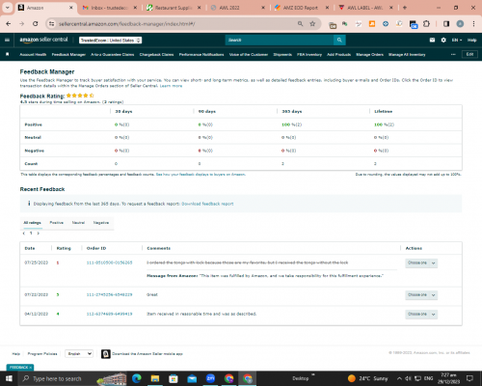Open Program Policies footer link
Image resolution: width=482 pixels, height=386 pixels.
pos(42,354)
